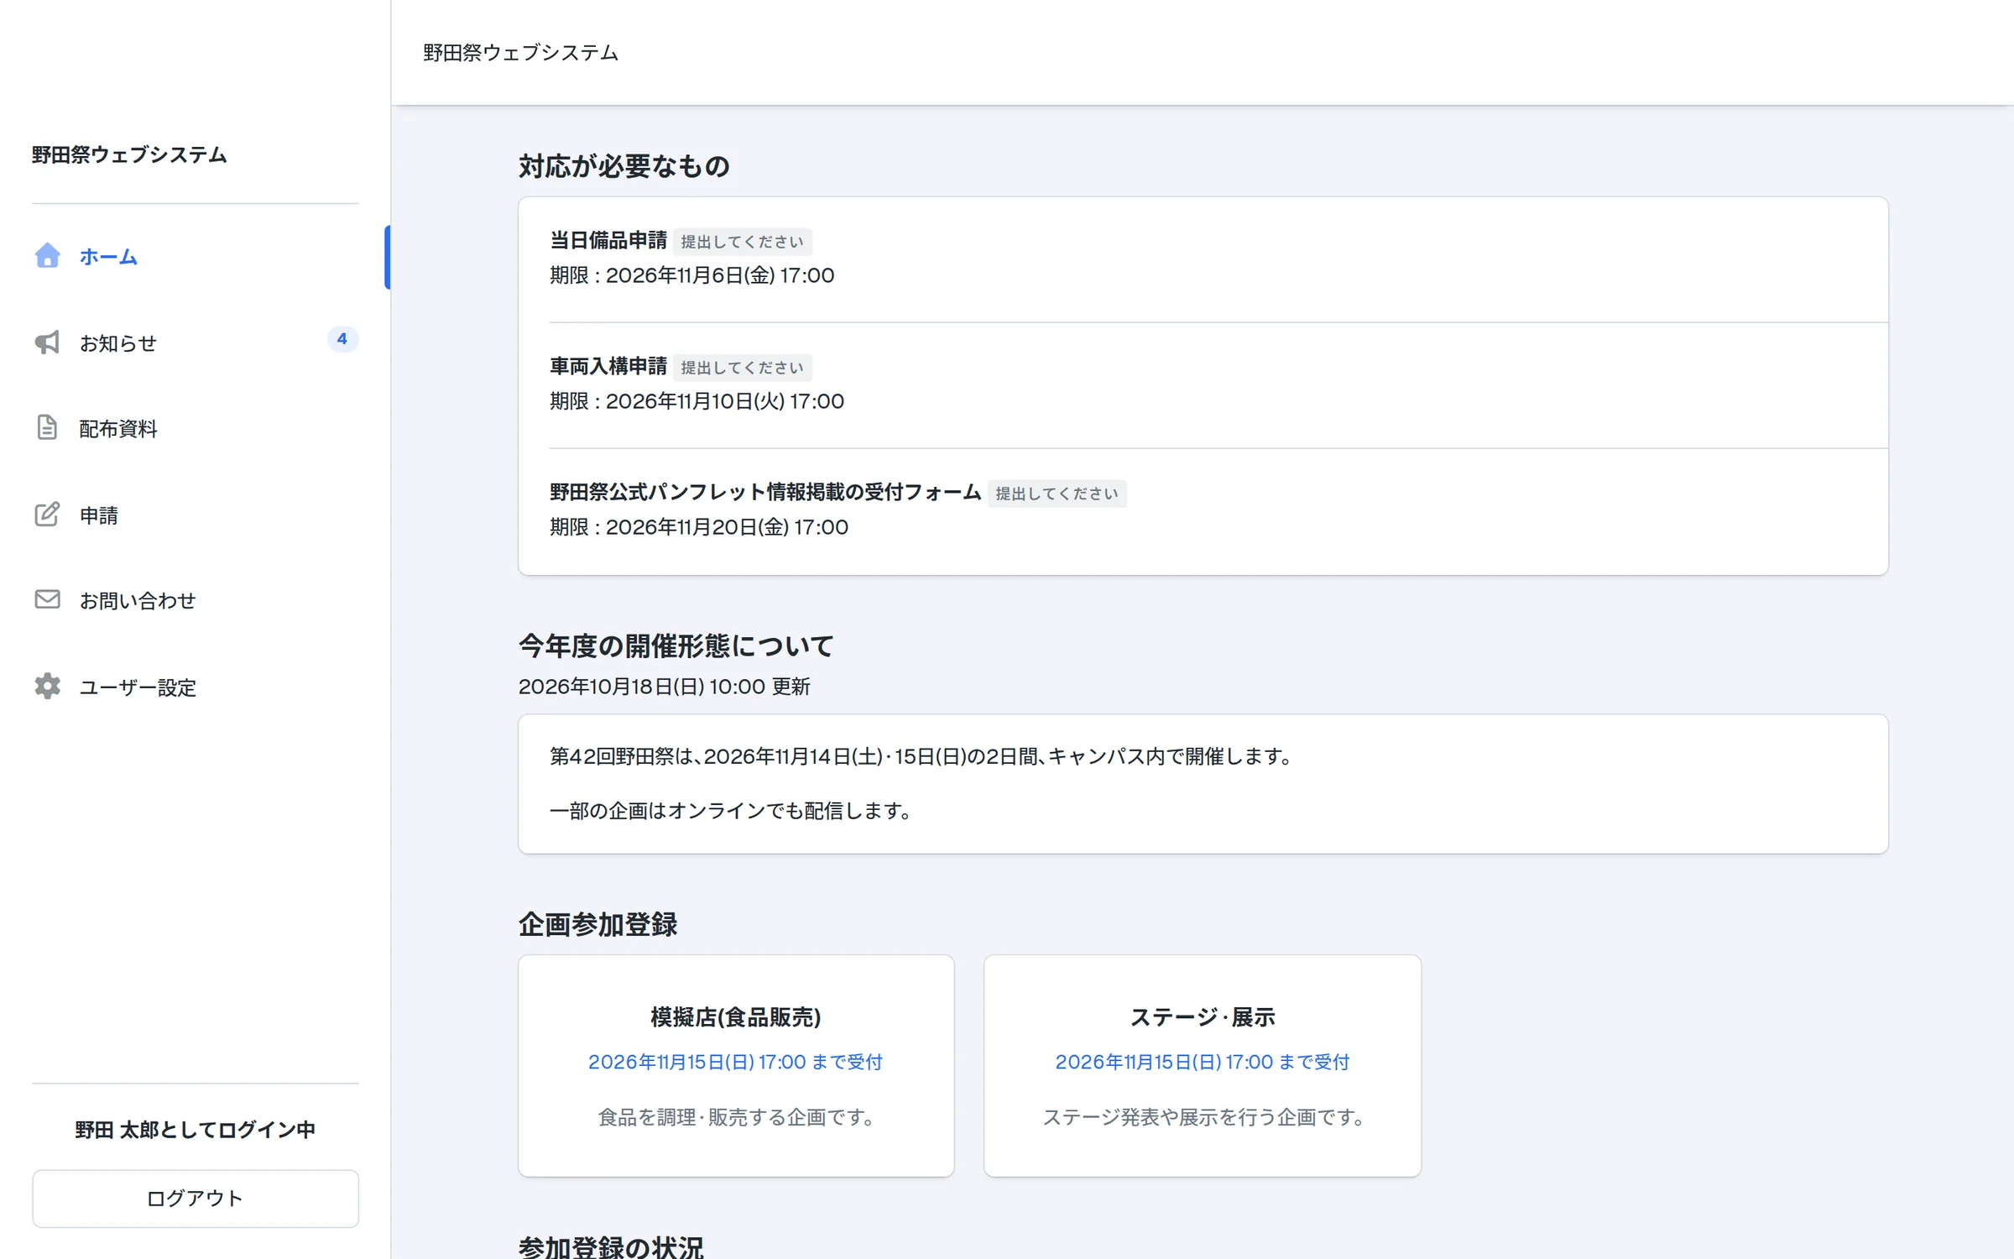Click the 野田祭ウェブシステム header title
Screen dimensions: 2014x1259
click(520, 53)
